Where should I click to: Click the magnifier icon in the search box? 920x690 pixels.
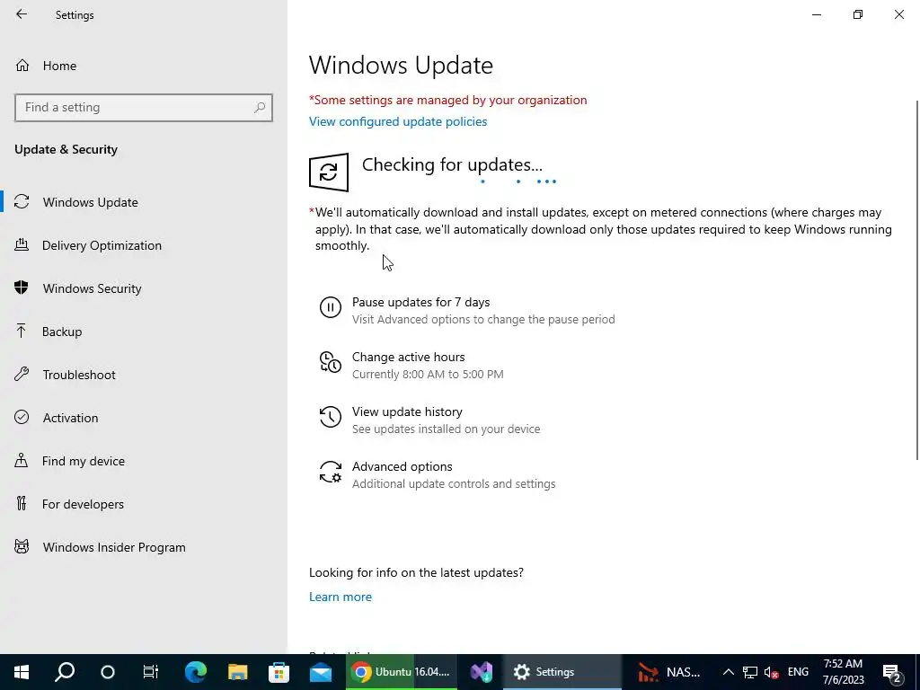click(260, 108)
